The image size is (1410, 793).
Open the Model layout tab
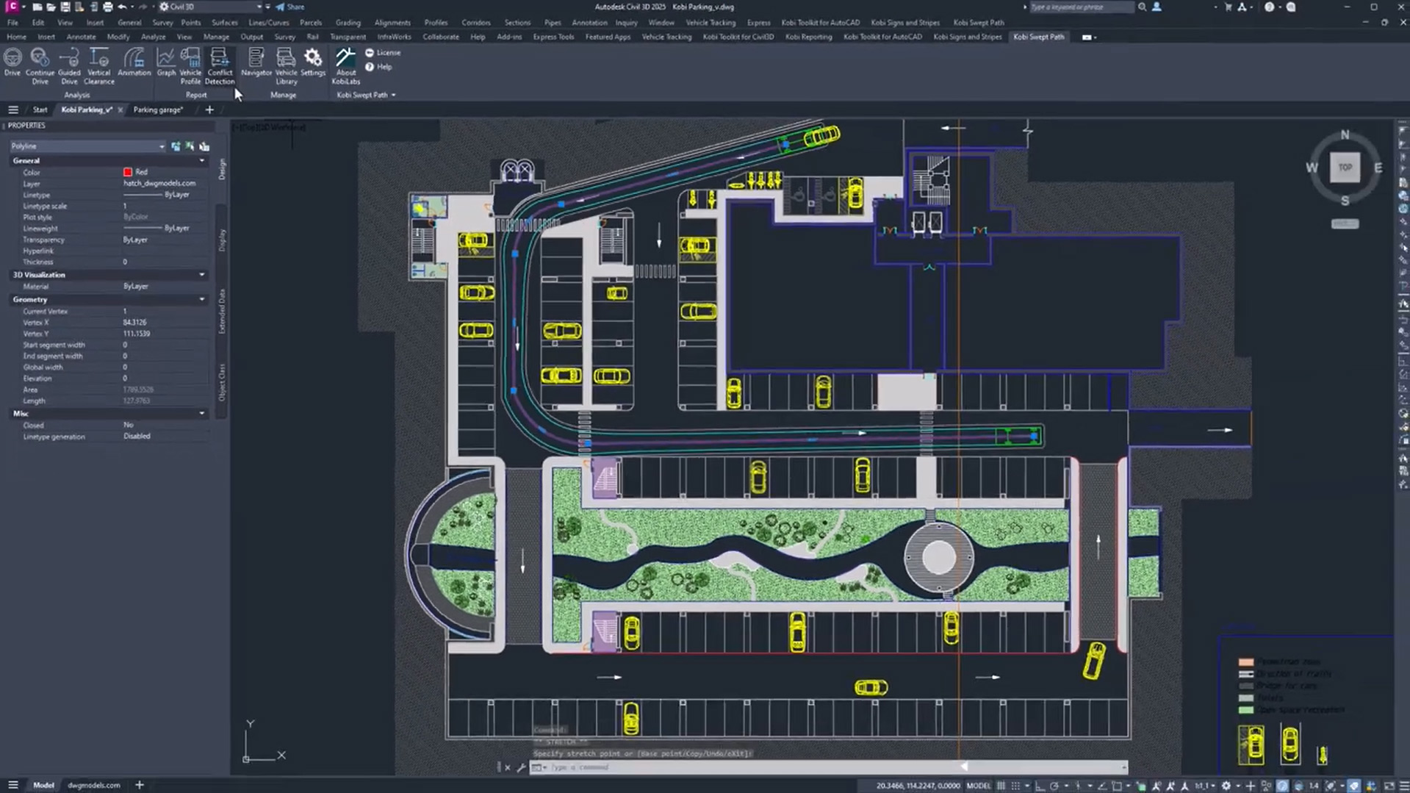(x=43, y=785)
